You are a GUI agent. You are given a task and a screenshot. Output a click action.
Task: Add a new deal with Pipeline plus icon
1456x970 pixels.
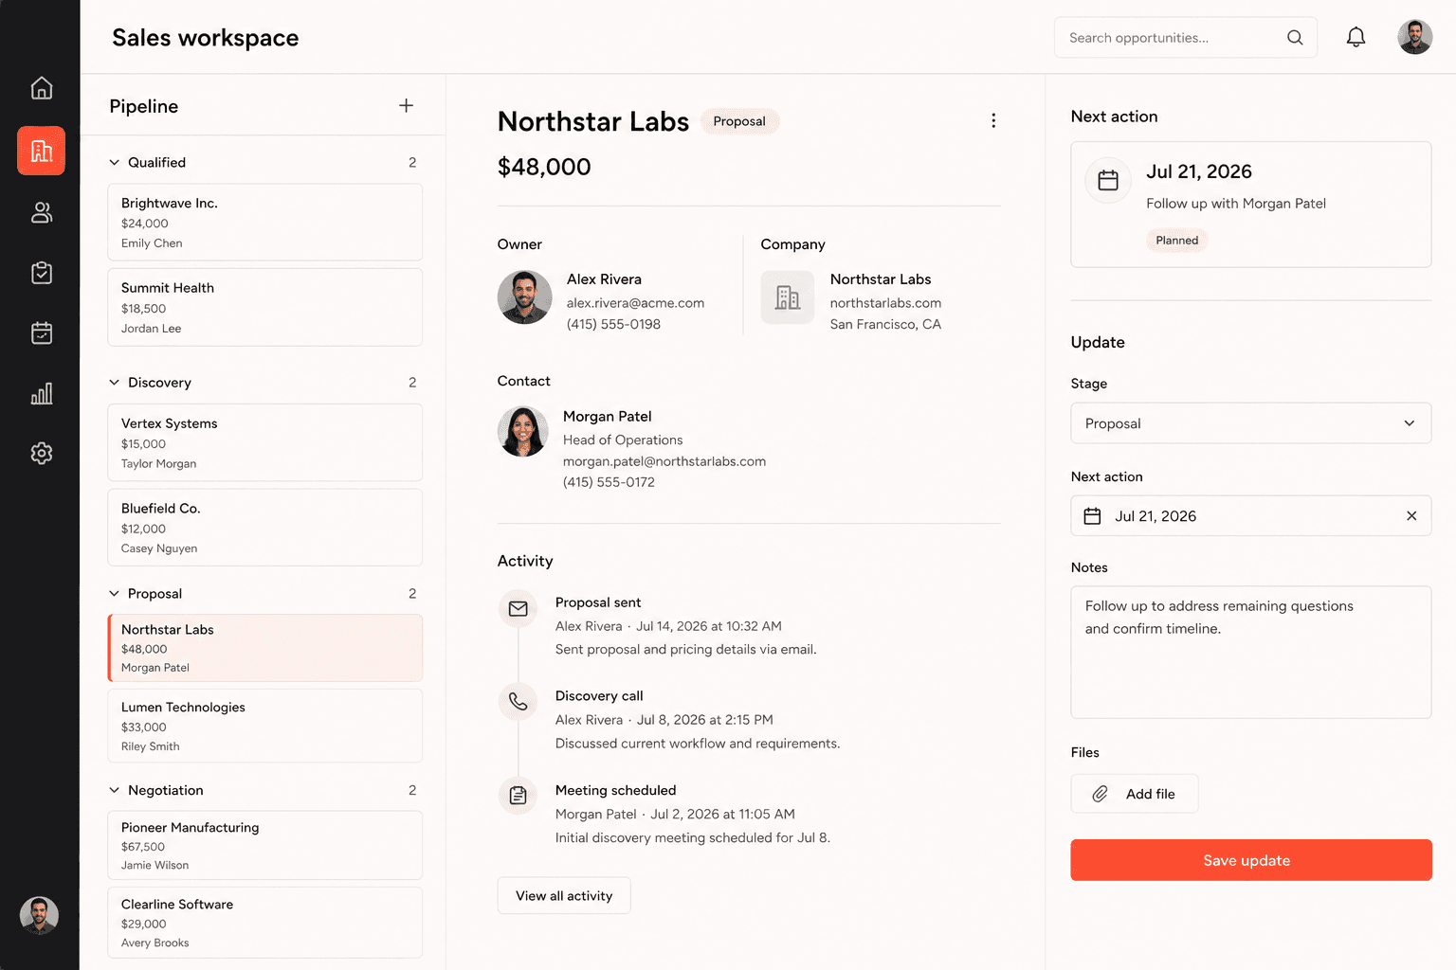coord(406,105)
